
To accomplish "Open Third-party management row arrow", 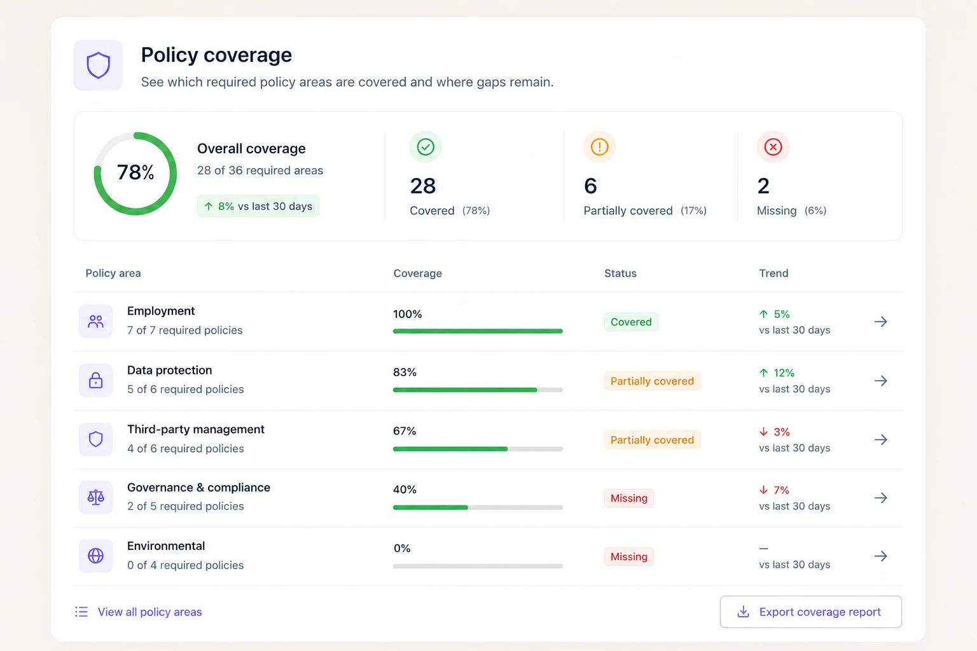I will (x=880, y=439).
